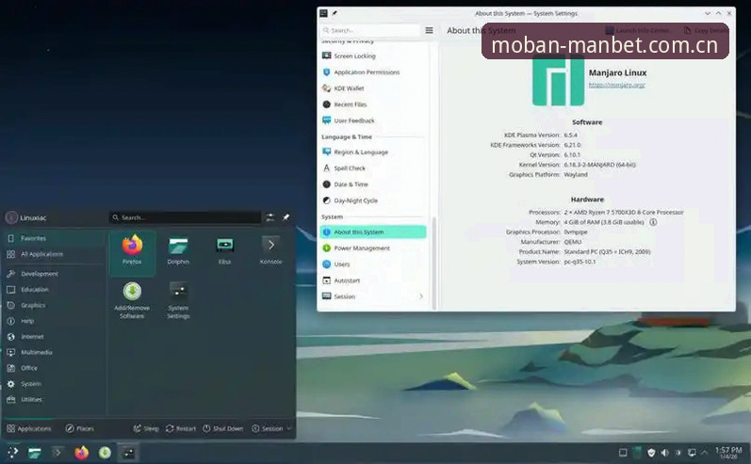Click the Sleep button

(146, 428)
